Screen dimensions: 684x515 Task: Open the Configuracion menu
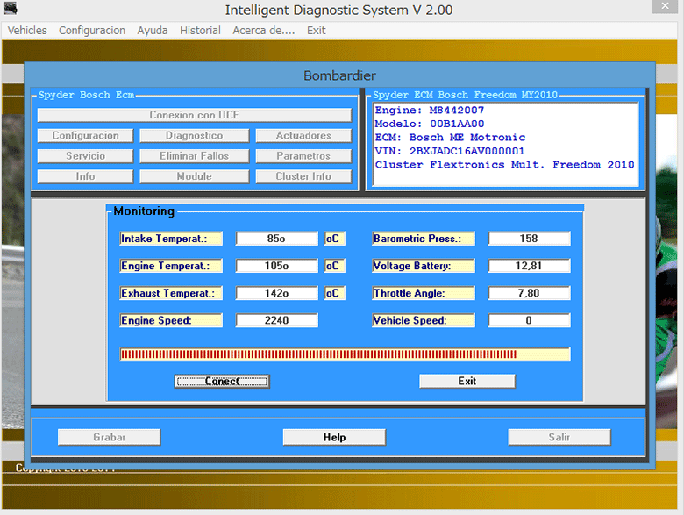coord(92,31)
